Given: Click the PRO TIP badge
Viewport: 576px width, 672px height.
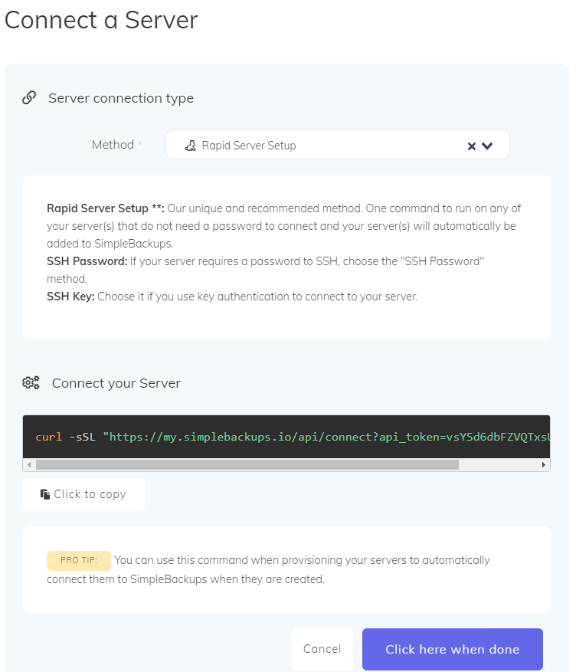Looking at the screenshot, I should click(x=79, y=561).
